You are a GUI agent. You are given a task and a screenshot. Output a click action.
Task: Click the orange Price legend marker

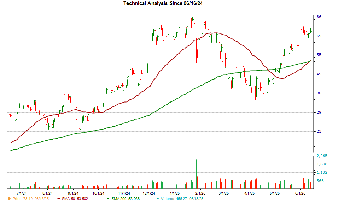coord(9,199)
